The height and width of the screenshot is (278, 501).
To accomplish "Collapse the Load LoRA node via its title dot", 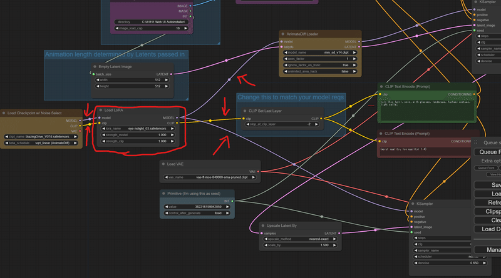I will tap(101, 111).
